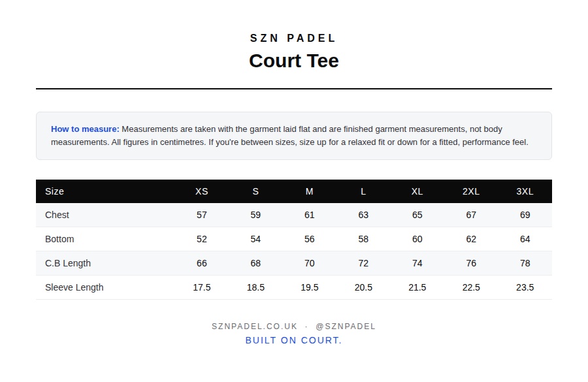Viewport: 588px width, 382px height.
Task: Select the Sleeve Length row label
Action: click(x=74, y=287)
